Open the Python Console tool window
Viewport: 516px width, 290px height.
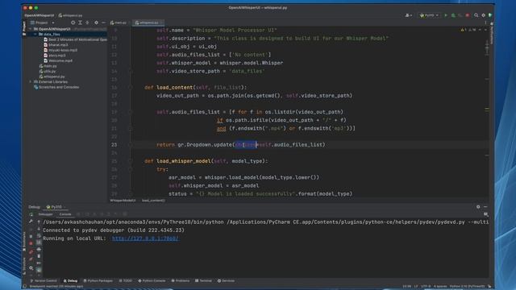click(152, 281)
